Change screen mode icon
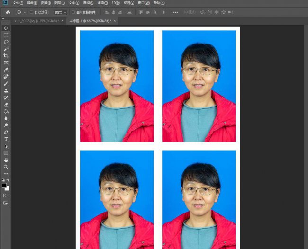 coord(6,203)
